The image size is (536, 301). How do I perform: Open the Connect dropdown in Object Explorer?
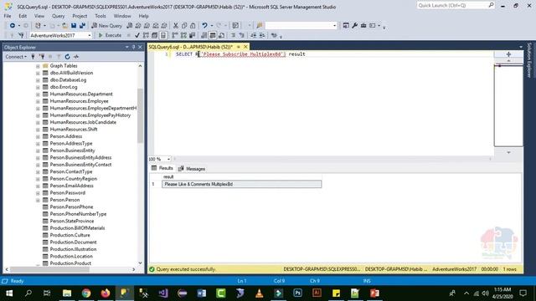tap(16, 57)
